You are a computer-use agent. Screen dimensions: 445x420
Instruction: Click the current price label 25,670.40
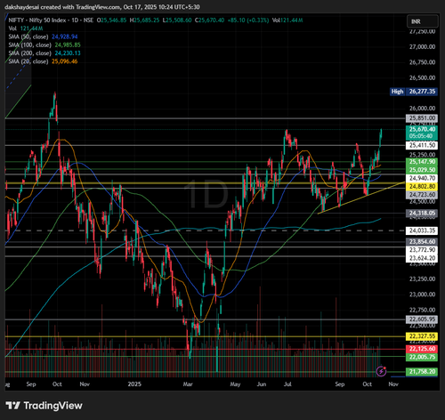[422, 129]
